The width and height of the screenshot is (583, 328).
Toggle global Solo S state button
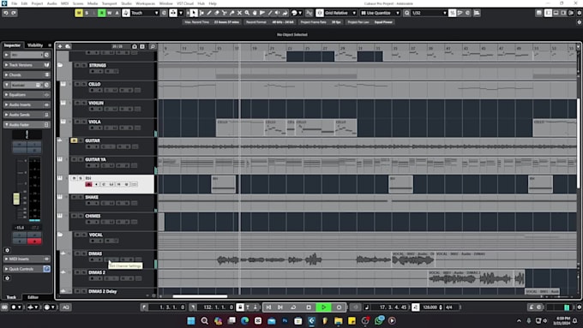point(87,13)
